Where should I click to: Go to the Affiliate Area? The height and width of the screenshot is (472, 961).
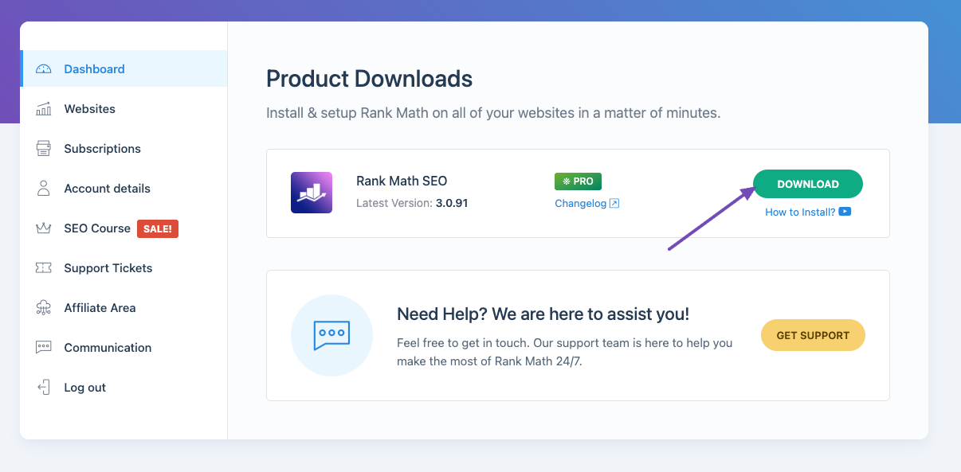(124, 308)
